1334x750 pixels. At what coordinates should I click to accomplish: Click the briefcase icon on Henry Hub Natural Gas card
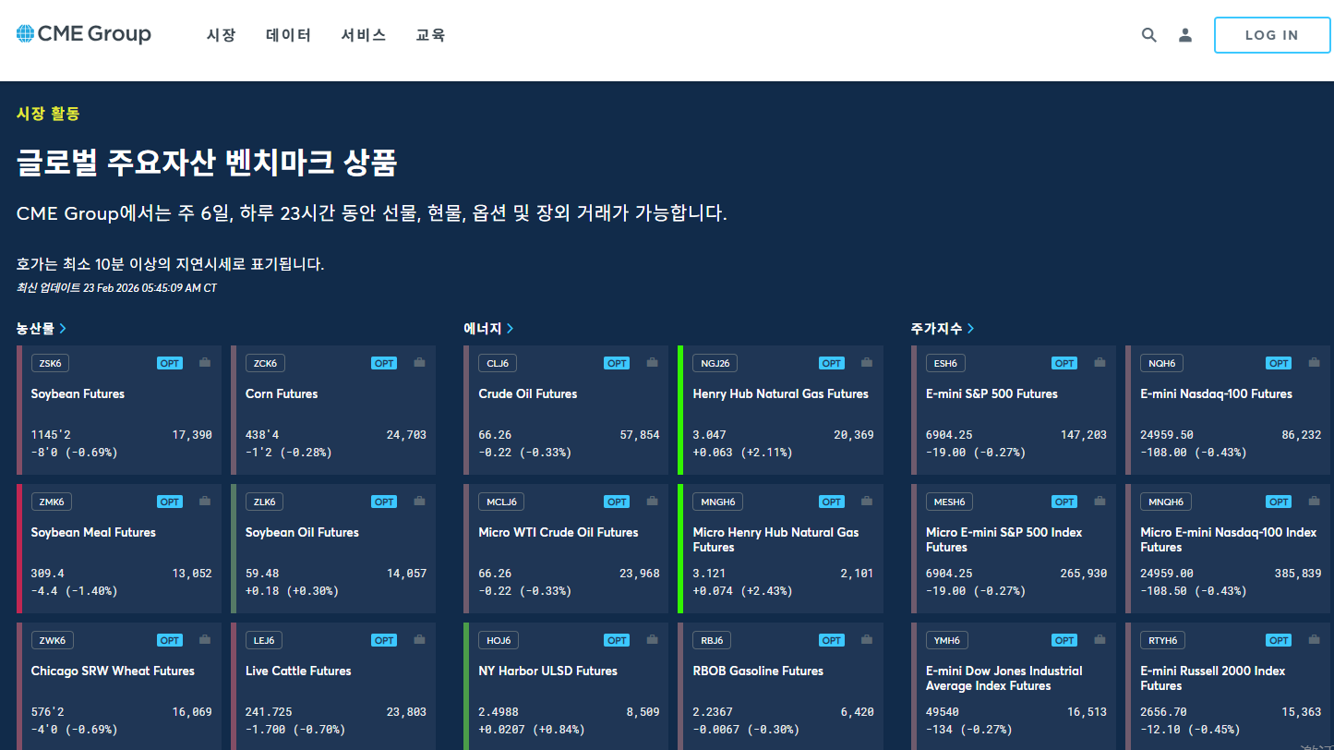[866, 362]
